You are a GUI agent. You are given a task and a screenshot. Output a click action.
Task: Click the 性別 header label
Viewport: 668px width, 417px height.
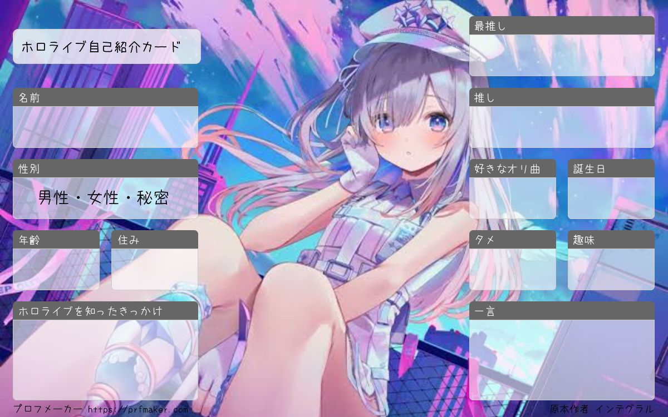(29, 168)
